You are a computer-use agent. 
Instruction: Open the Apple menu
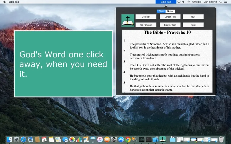[4, 2]
